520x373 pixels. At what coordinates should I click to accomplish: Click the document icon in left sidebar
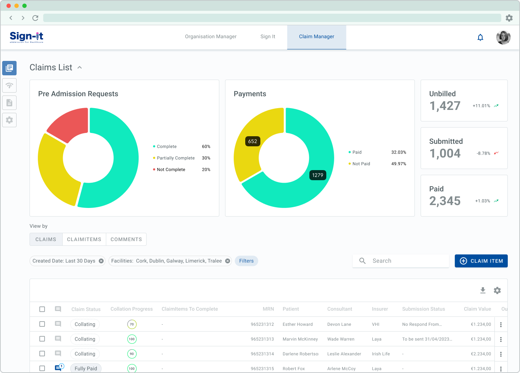coord(9,103)
